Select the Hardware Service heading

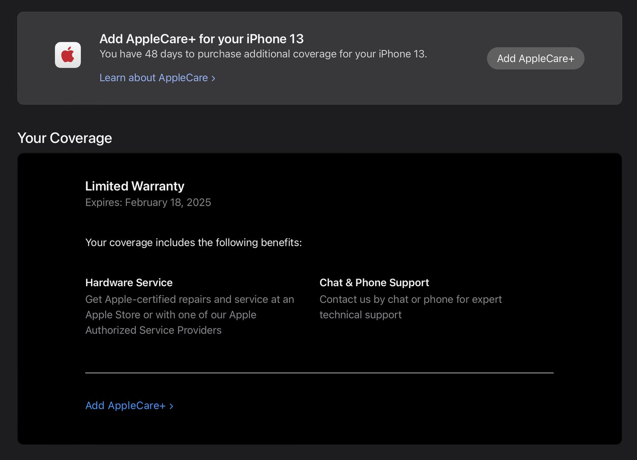tap(129, 282)
